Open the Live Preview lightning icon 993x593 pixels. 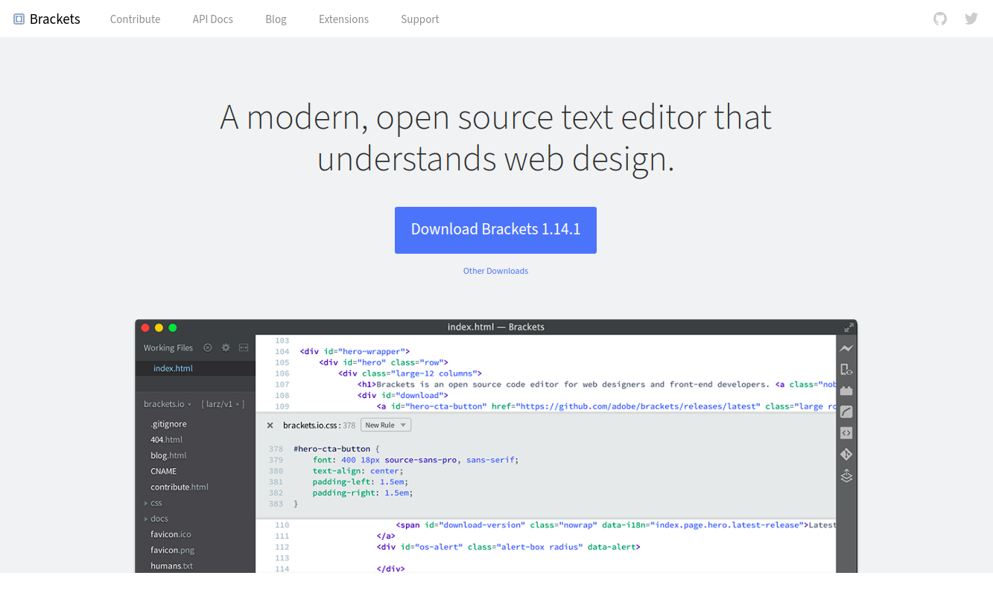pos(846,347)
